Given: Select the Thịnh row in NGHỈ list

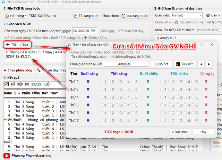Looking at the screenshot, I should [35, 54].
